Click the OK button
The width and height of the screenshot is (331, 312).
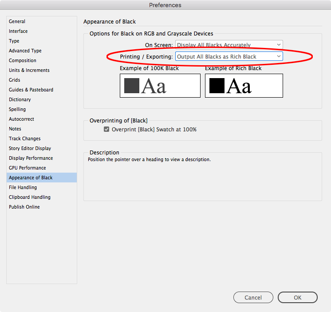(297, 297)
